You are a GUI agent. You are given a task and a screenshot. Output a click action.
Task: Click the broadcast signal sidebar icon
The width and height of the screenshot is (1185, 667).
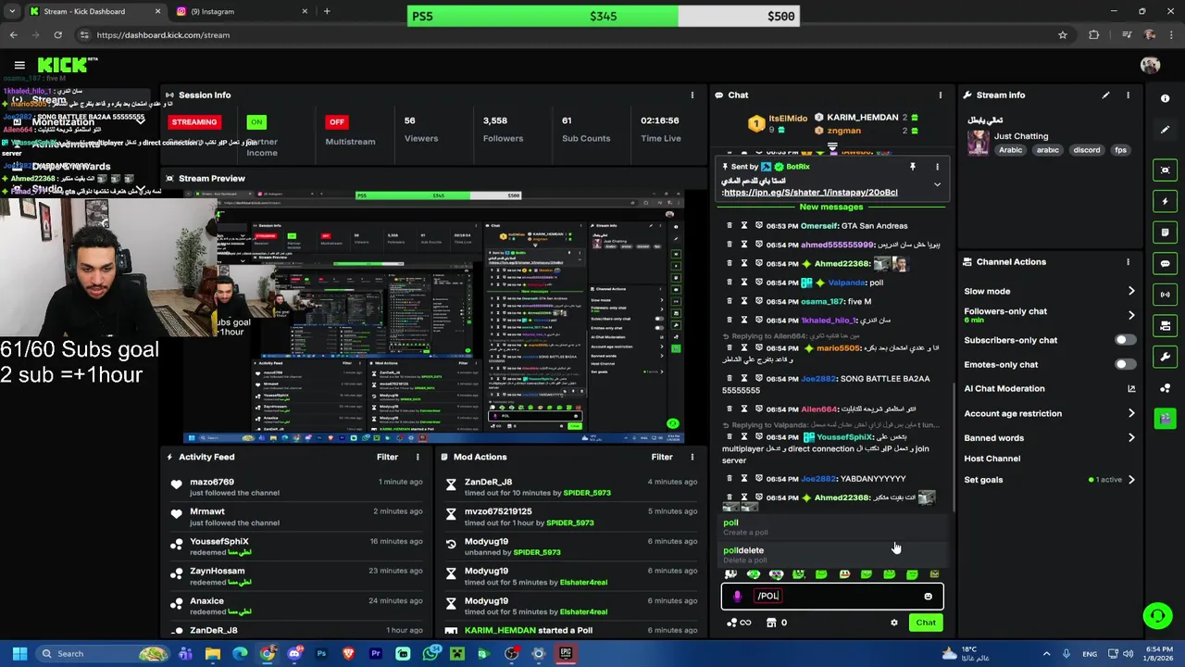click(1165, 295)
